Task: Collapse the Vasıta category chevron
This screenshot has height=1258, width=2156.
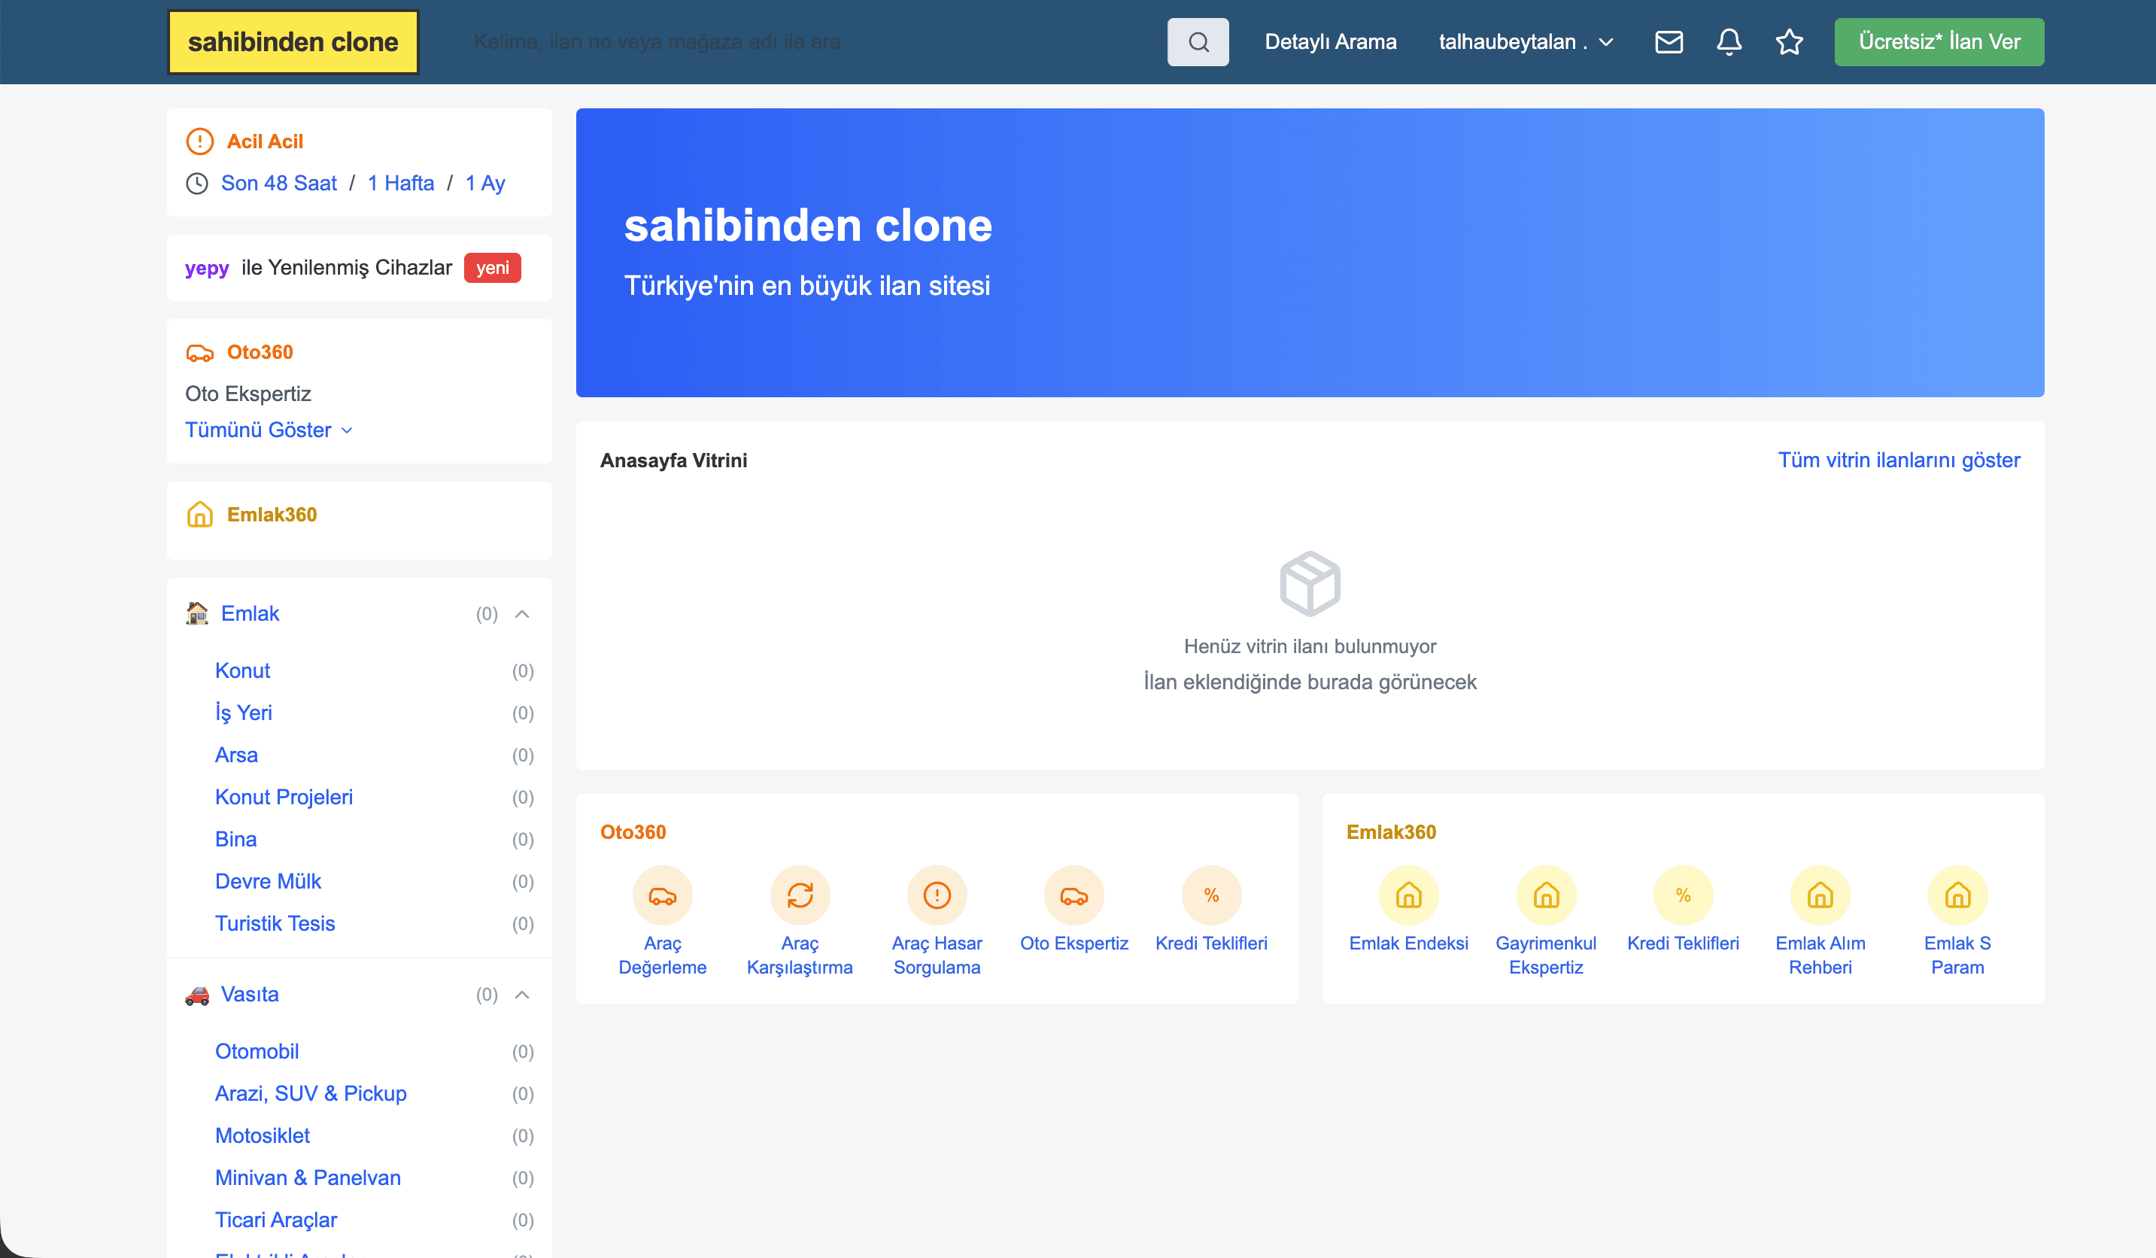Action: (x=522, y=995)
